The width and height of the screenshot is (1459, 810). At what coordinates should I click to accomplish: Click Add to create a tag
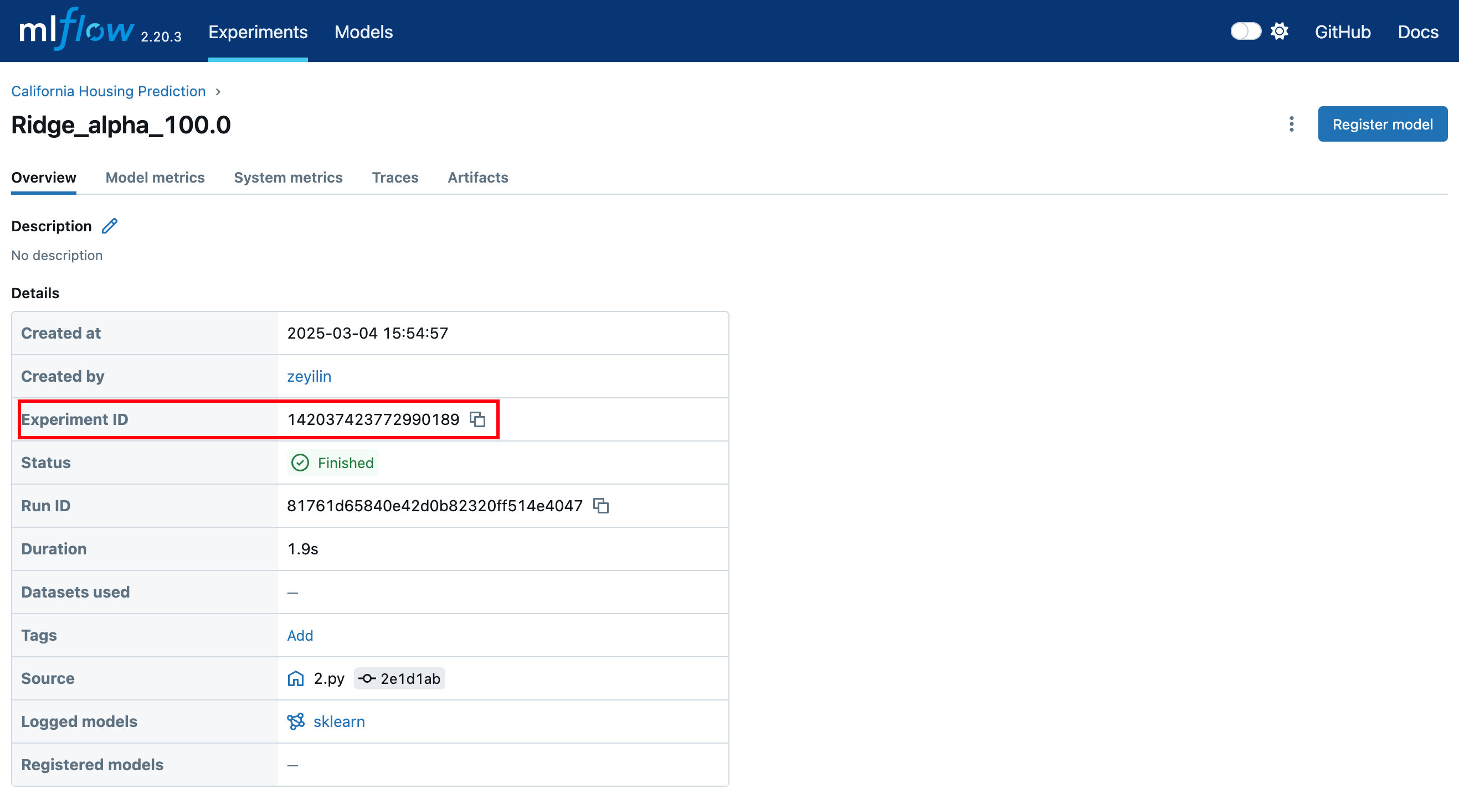[300, 635]
